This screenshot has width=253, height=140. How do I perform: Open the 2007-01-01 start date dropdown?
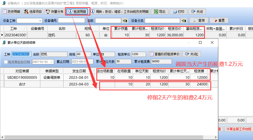pos(52,62)
